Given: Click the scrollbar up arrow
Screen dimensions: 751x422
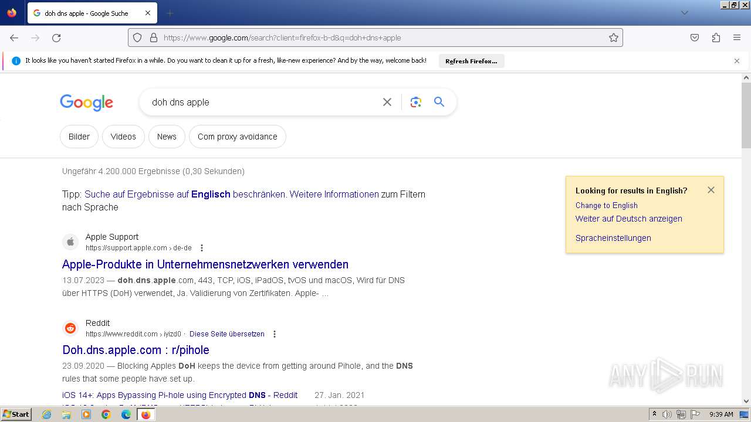Looking at the screenshot, I should pyautogui.click(x=746, y=77).
